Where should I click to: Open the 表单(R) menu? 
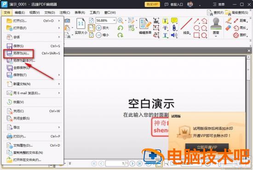[80, 12]
